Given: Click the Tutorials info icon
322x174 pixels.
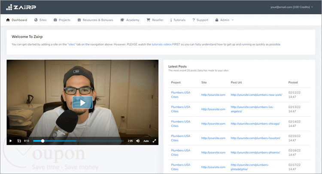Looking at the screenshot, I should (171, 20).
